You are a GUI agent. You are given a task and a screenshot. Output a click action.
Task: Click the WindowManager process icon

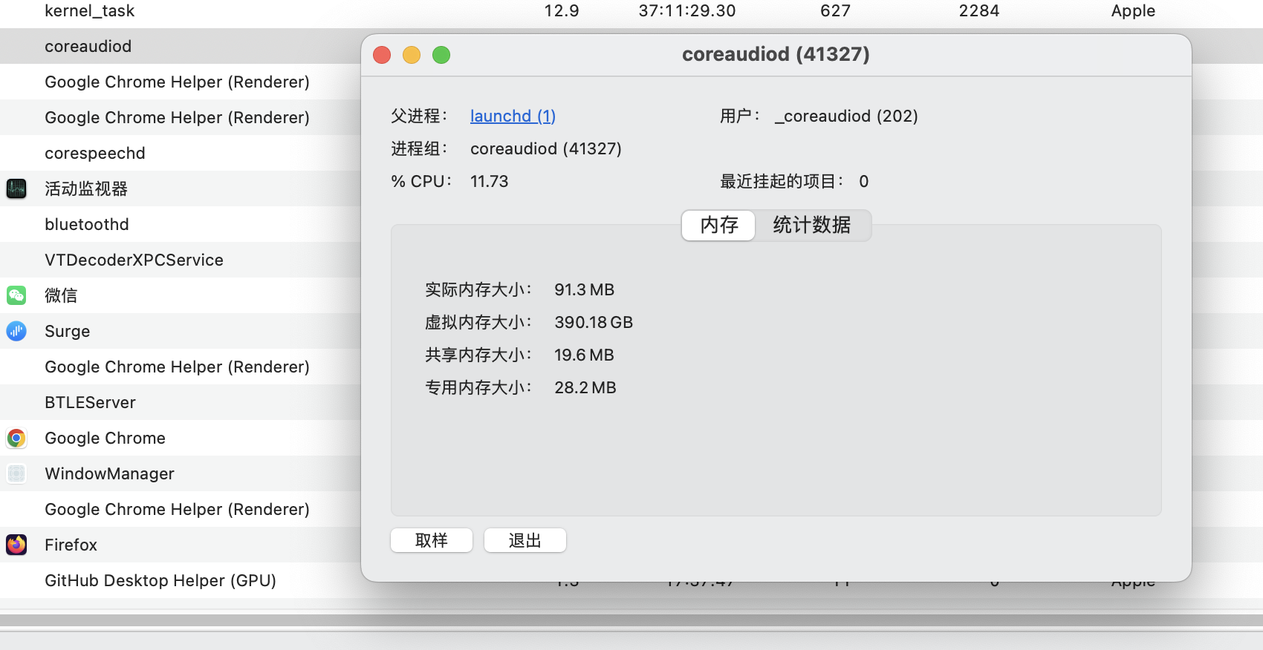(x=16, y=473)
